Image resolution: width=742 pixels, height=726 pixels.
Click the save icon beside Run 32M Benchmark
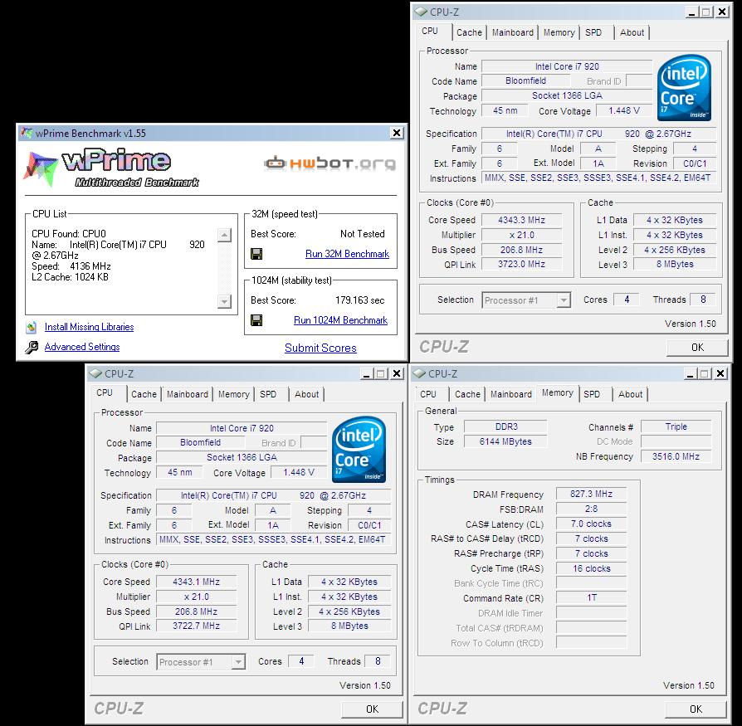coord(256,254)
